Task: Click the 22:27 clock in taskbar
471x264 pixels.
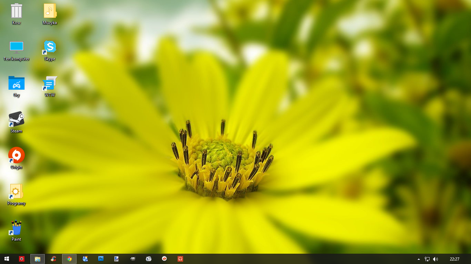Action: [x=454, y=259]
